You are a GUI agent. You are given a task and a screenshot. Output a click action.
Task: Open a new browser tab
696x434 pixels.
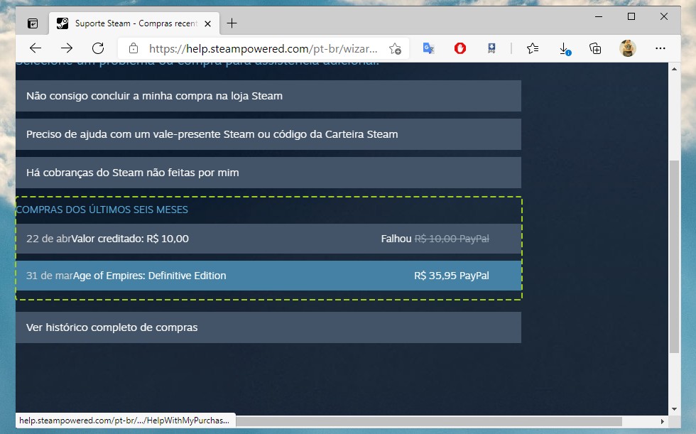click(232, 23)
